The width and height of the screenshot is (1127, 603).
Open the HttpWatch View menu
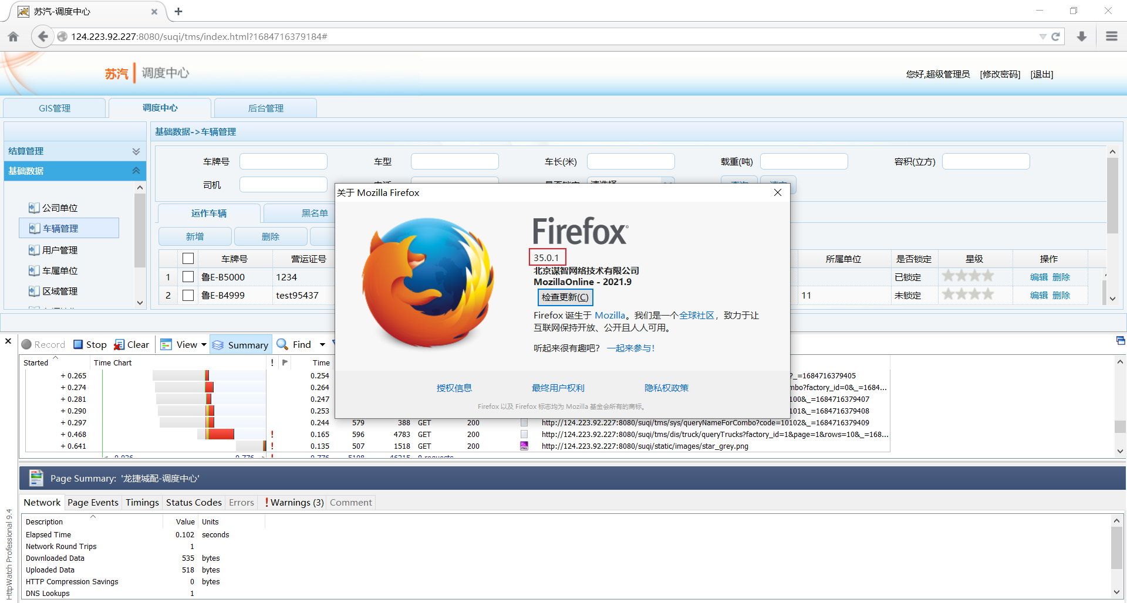pyautogui.click(x=184, y=344)
